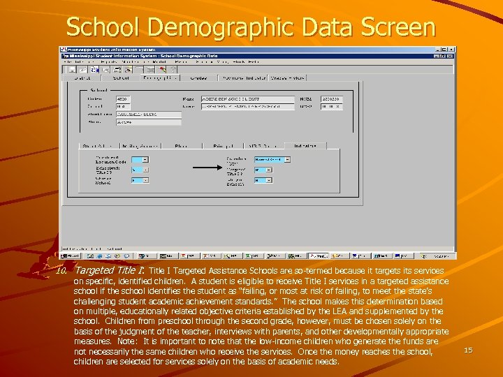Click the Windows Start button
Screen dimensions: 503x377
(x=71, y=256)
